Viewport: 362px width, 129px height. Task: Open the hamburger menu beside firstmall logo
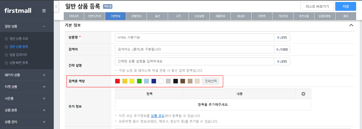44,11
